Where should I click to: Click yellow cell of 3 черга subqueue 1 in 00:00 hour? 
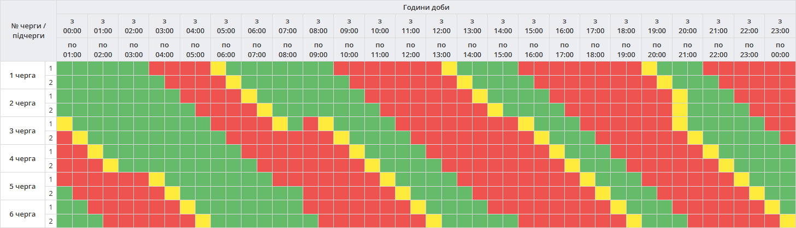pyautogui.click(x=64, y=124)
